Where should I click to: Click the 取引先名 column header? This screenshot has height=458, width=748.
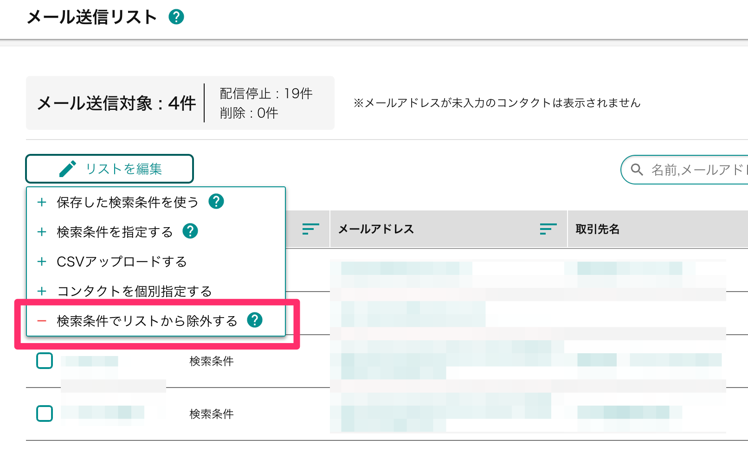click(x=598, y=229)
